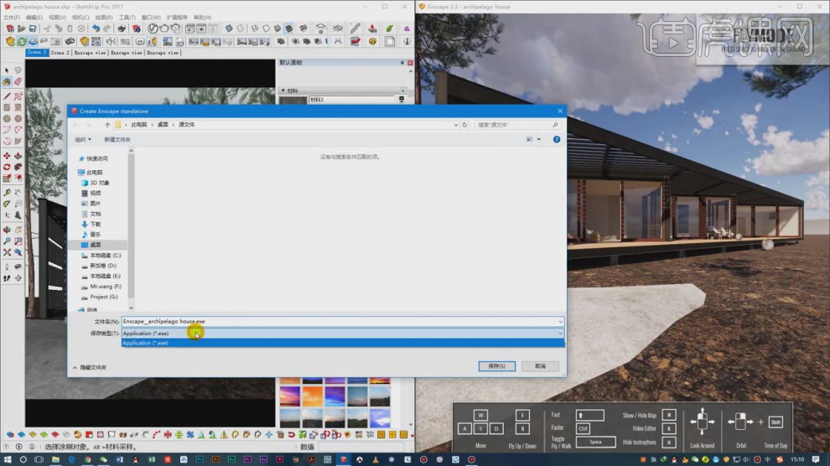Click the taskbar clock showing 15:10

click(x=797, y=459)
